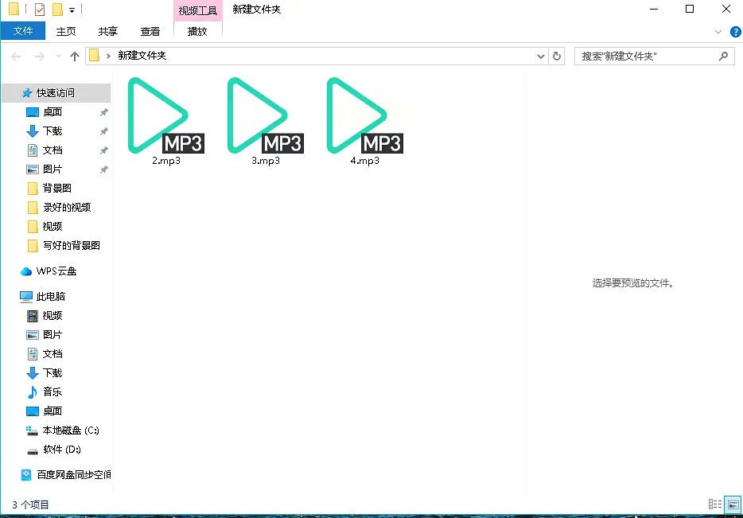Expand the ribbon with chevron arrow
Screen dimensions: 743x518
(718, 32)
